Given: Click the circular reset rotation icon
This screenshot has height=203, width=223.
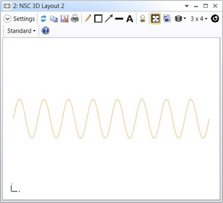Looking at the screenshot, I should 215,19.
